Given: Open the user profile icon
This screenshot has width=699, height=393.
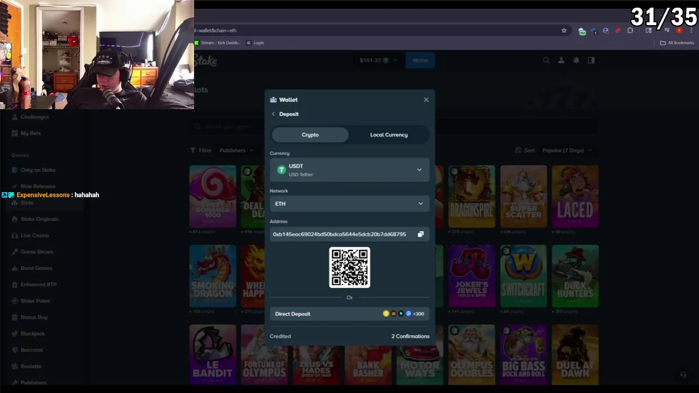Looking at the screenshot, I should [561, 61].
